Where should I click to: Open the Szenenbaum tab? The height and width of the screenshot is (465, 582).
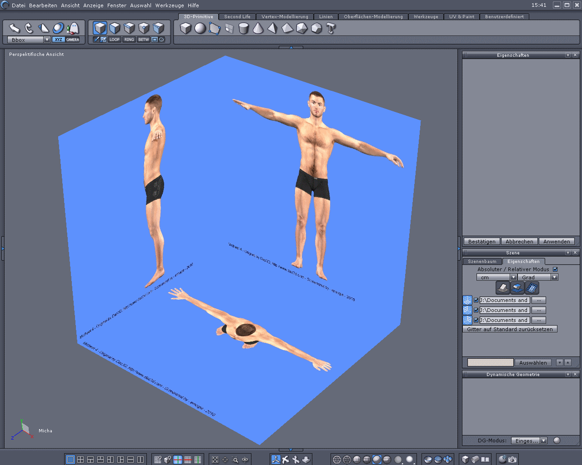[x=482, y=262]
